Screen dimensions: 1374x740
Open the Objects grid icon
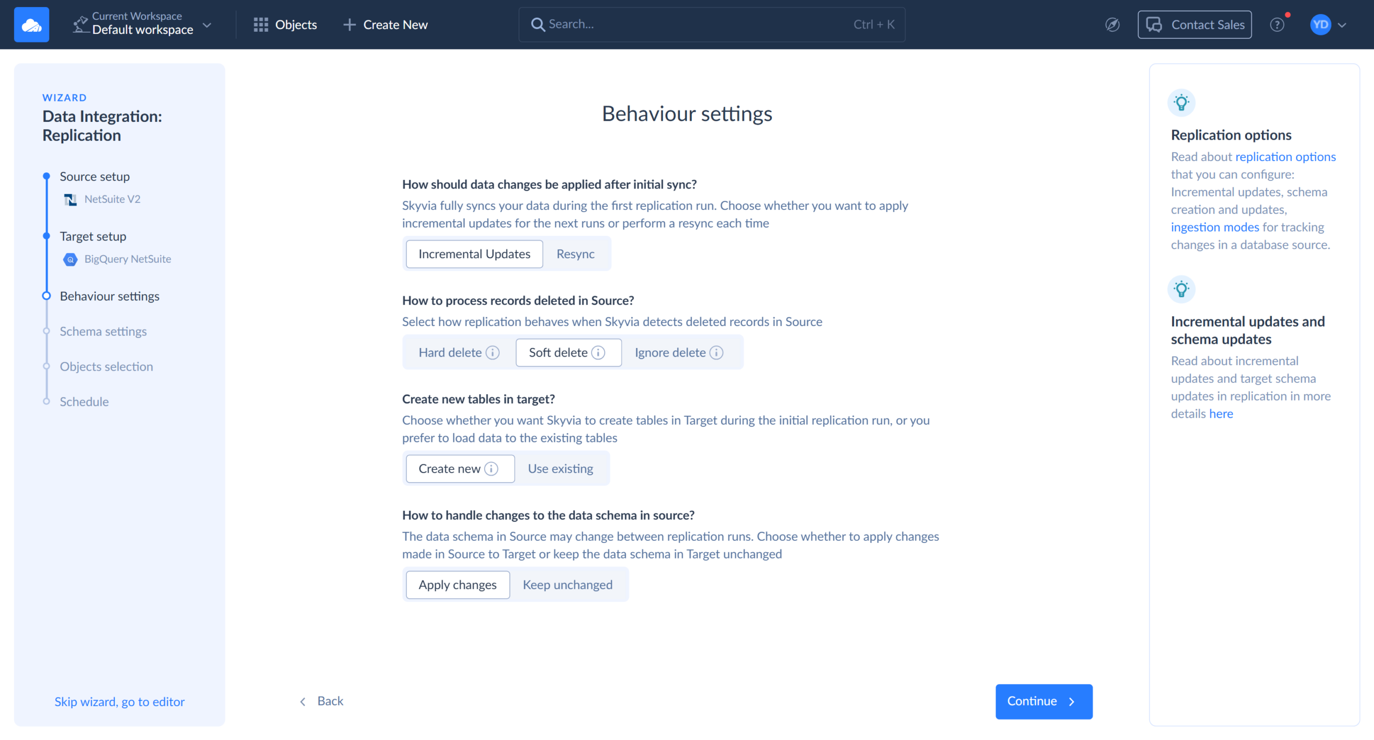(x=261, y=25)
